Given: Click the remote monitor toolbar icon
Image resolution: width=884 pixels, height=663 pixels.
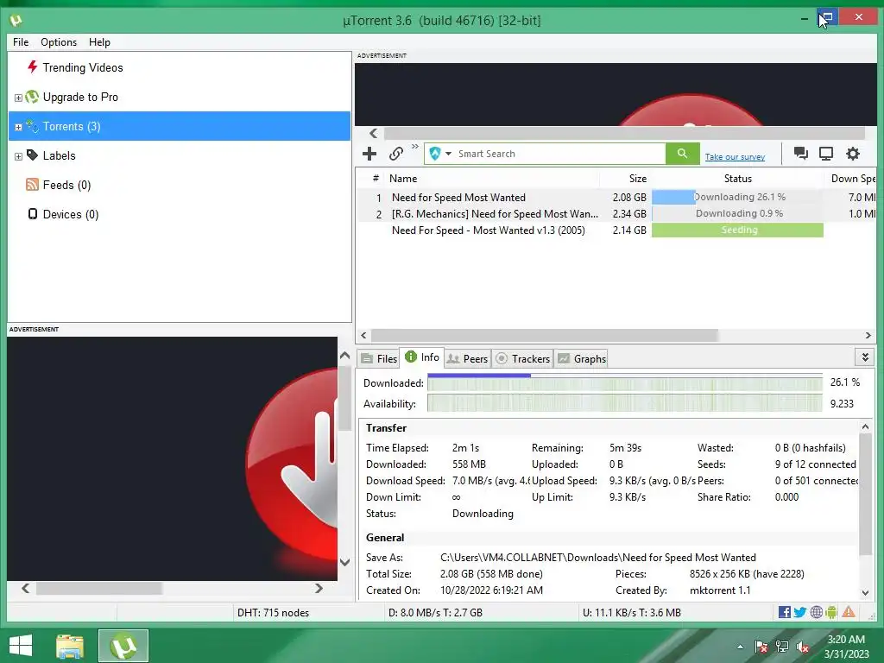Looking at the screenshot, I should [826, 154].
